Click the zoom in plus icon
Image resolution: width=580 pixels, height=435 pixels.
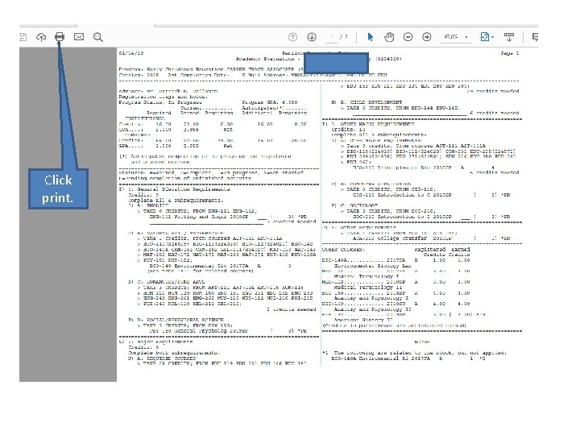[427, 36]
